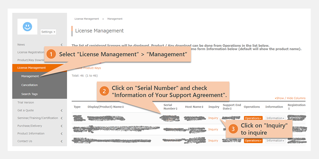Select Management in the sidebar submenu

click(30, 76)
